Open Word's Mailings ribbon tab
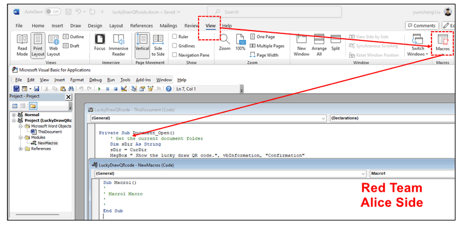This screenshot has height=227, width=462. [x=169, y=25]
